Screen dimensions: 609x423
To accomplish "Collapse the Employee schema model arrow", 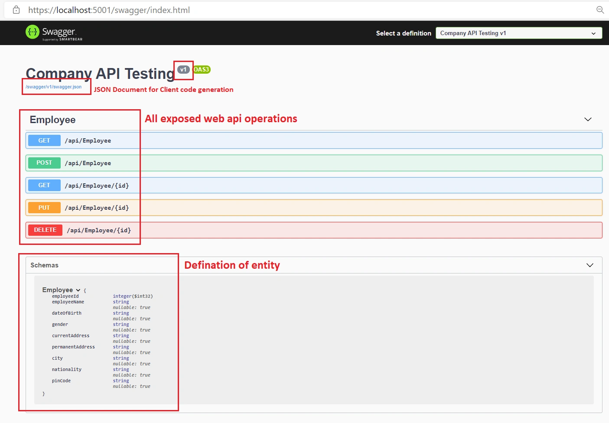I will click(78, 290).
